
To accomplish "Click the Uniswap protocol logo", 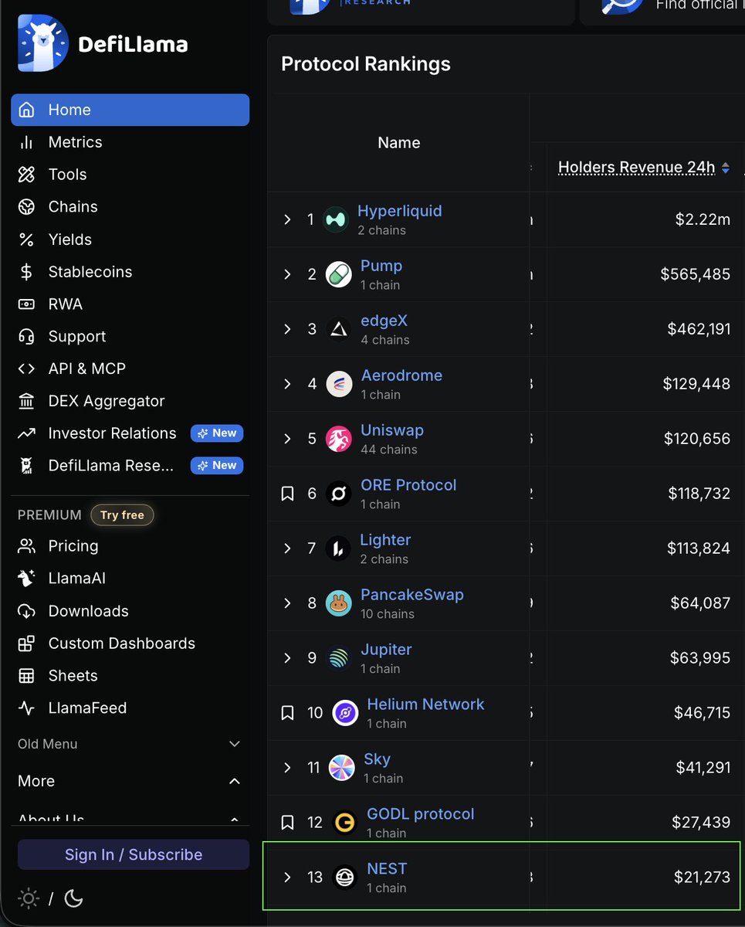I will click(339, 439).
